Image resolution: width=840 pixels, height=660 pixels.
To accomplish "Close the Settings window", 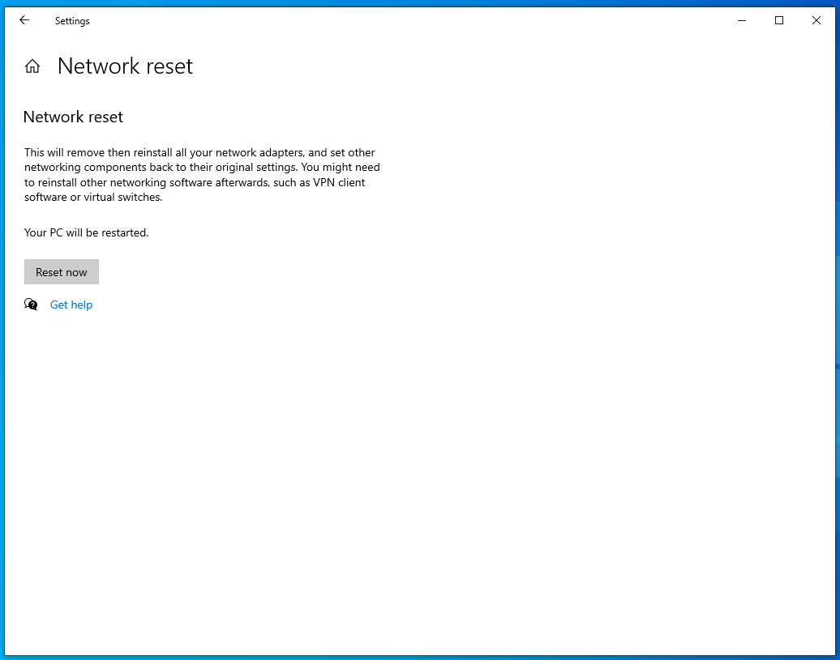I will [816, 20].
